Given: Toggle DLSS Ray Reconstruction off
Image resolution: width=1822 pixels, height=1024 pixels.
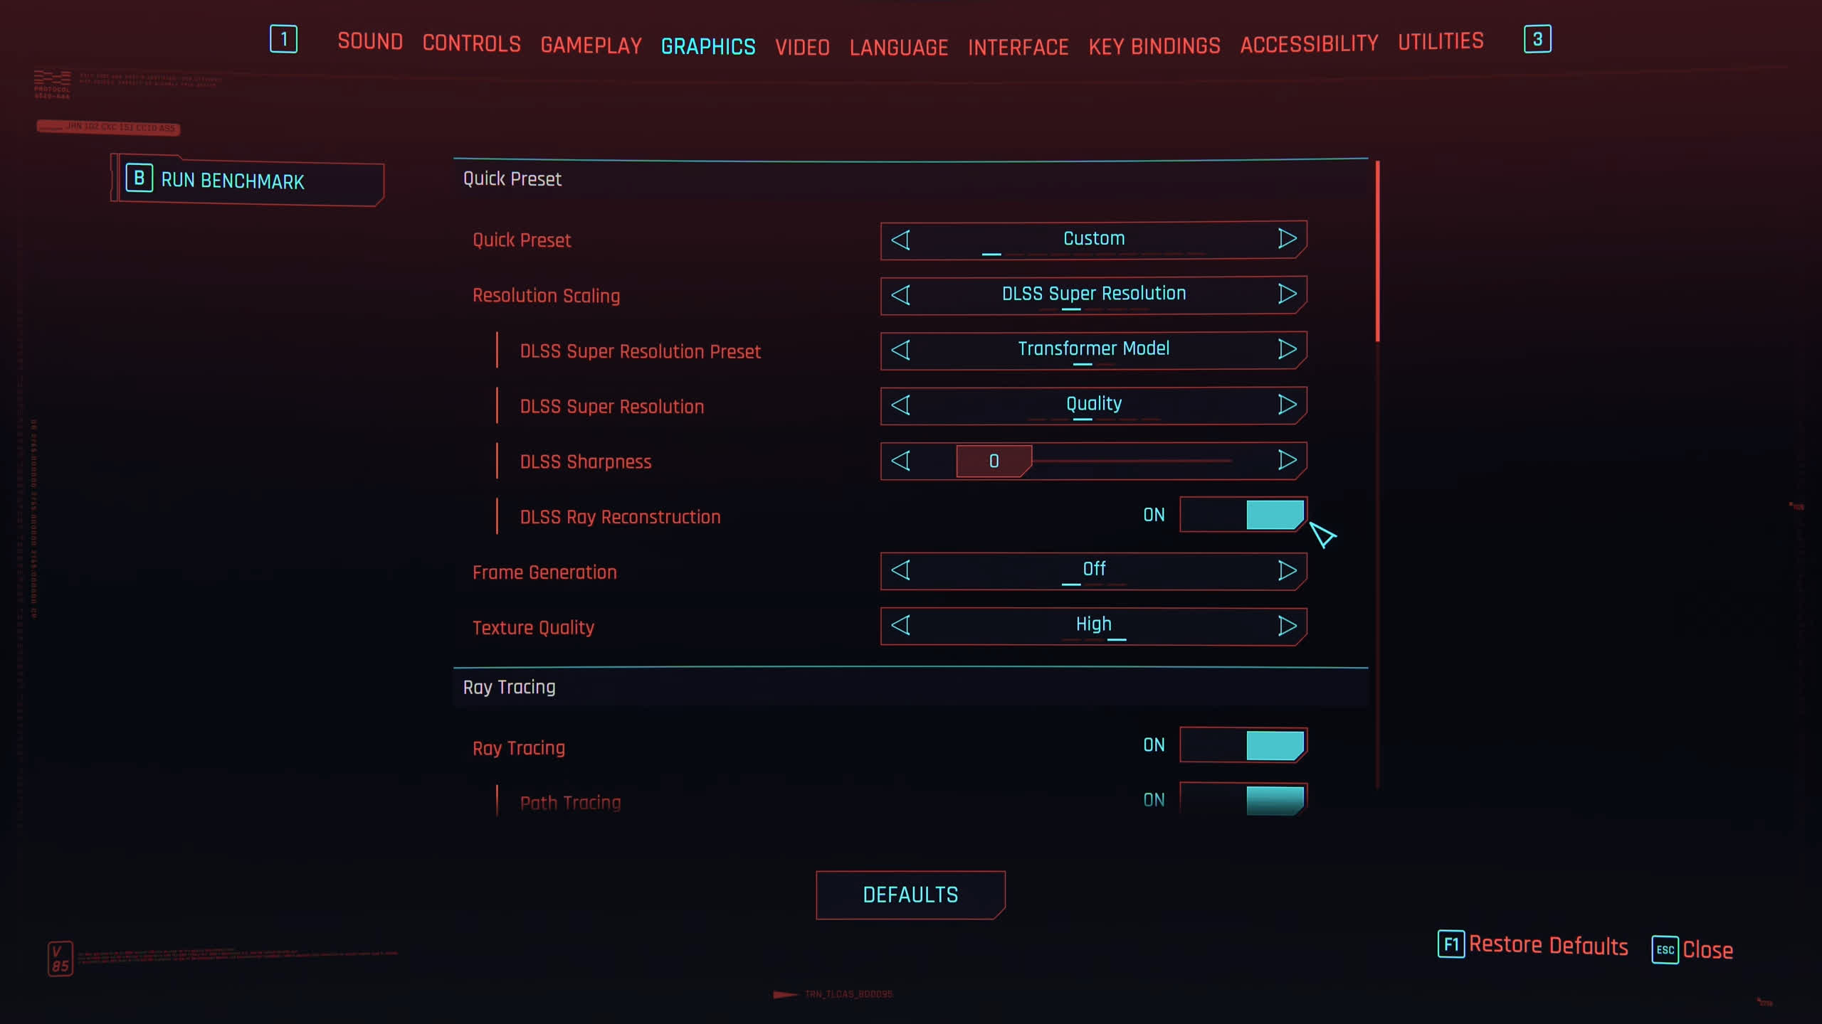Looking at the screenshot, I should point(1243,515).
